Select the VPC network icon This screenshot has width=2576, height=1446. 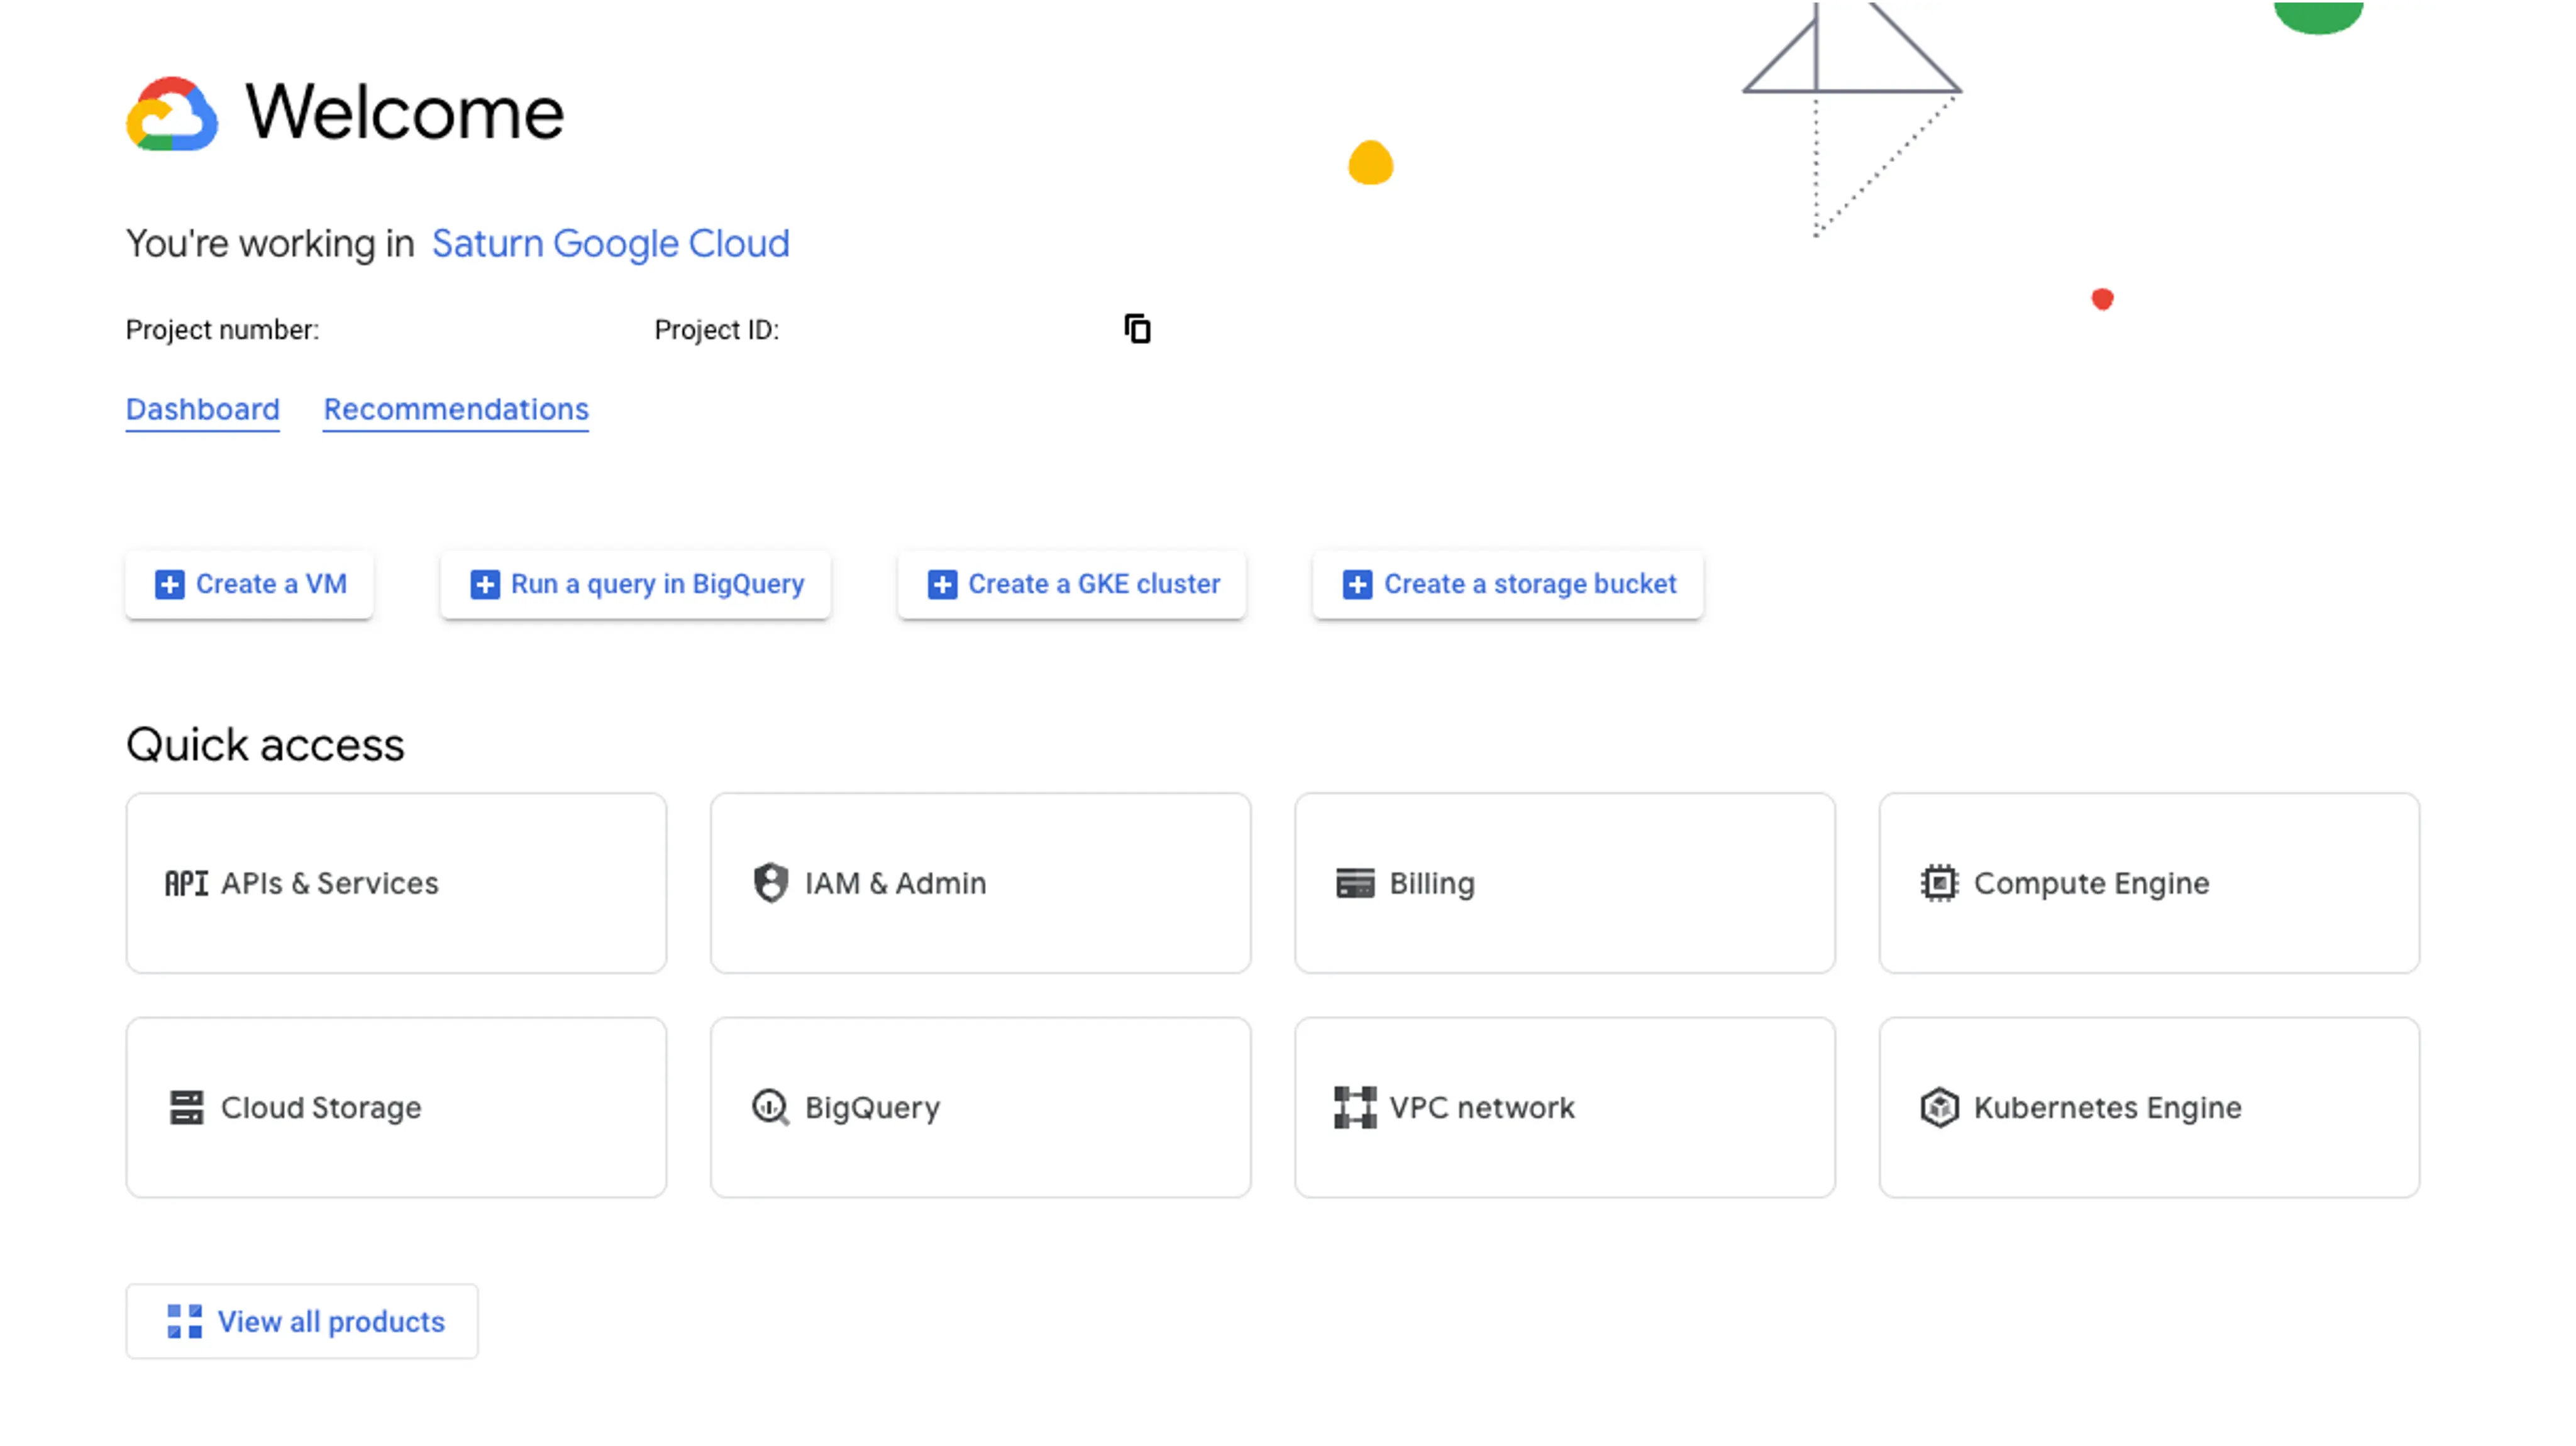[1355, 1106]
